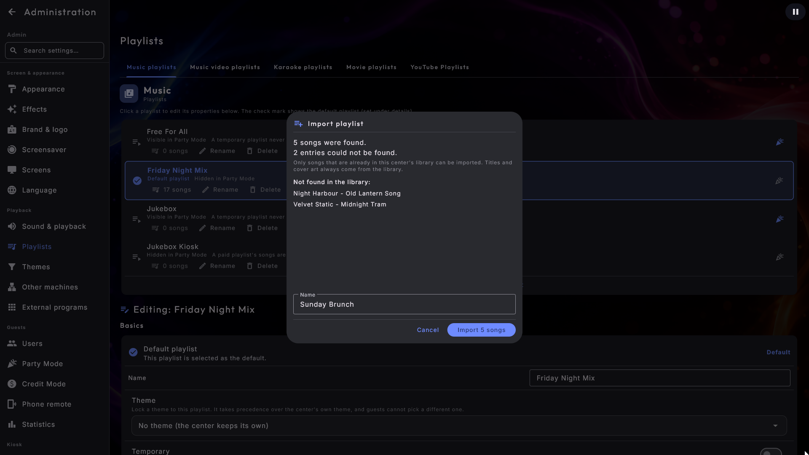Click Import 5 songs button

(x=481, y=330)
